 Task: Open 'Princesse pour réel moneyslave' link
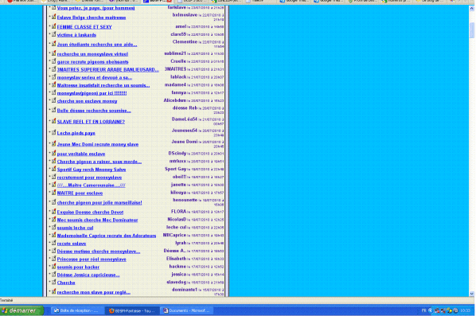click(92, 259)
